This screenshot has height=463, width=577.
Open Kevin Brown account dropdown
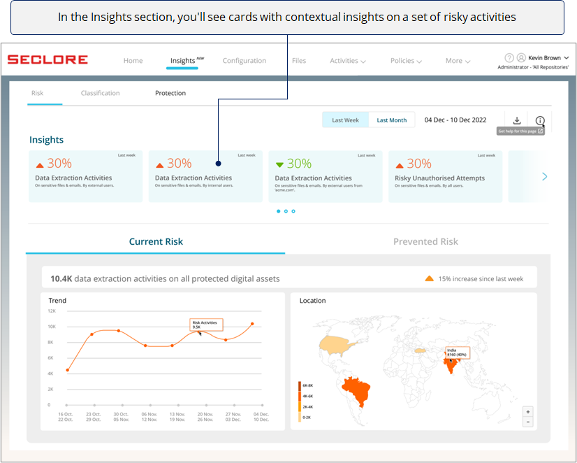[x=548, y=58]
